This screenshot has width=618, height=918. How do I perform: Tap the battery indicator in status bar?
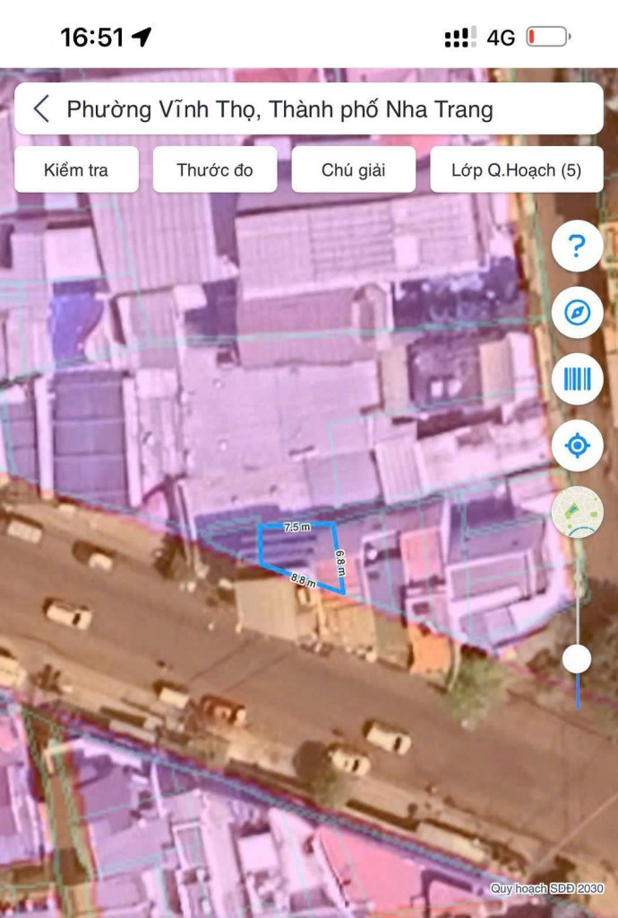(548, 37)
